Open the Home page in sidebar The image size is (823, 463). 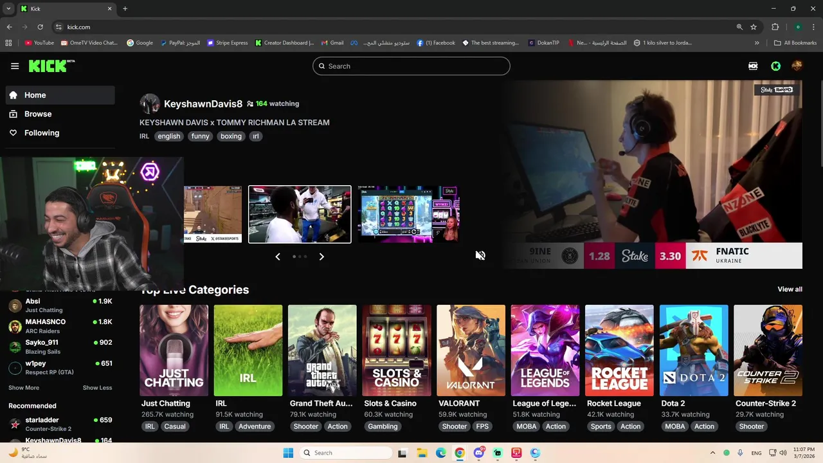pyautogui.click(x=60, y=95)
